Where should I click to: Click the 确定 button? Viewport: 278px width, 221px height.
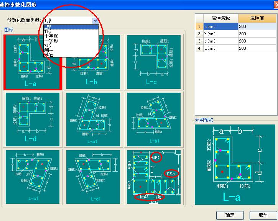point(230,215)
